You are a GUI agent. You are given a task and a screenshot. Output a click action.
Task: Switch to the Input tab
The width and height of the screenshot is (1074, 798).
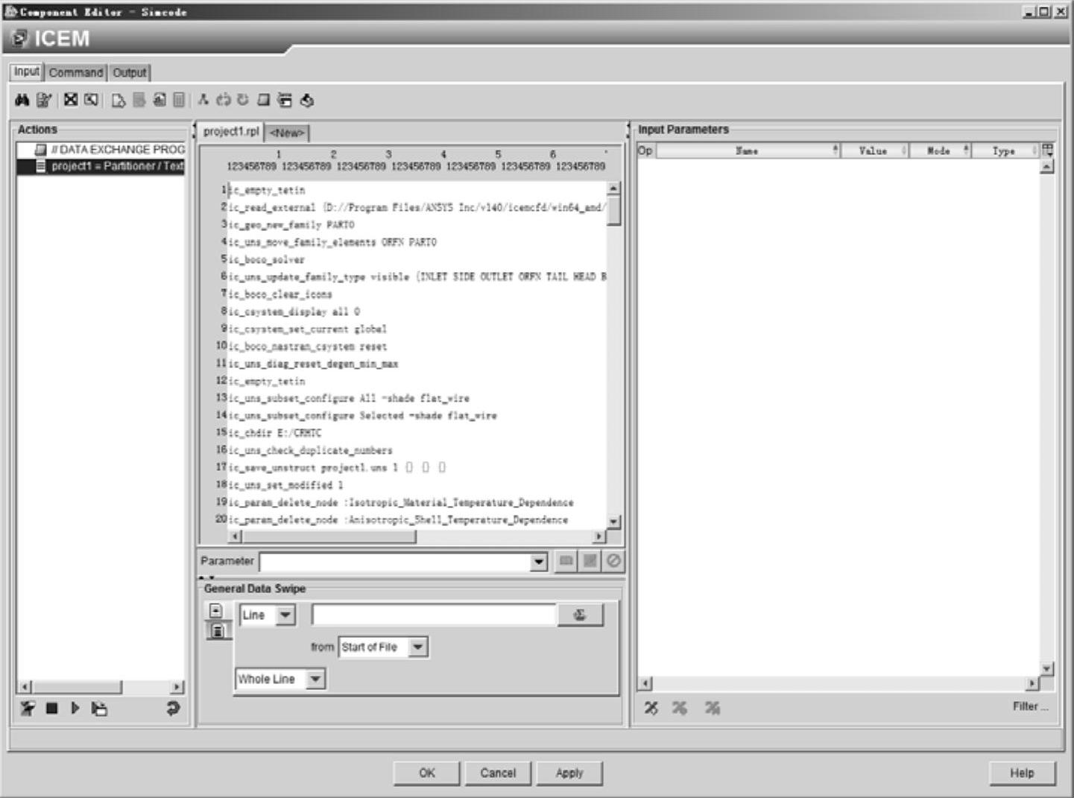click(x=26, y=72)
